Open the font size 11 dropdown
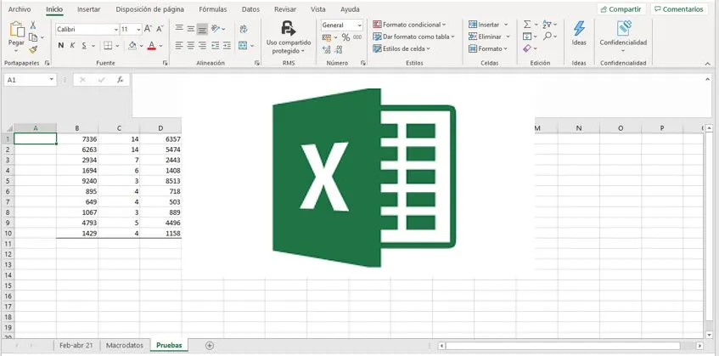Screen dimensions: 719x356 tap(139, 30)
